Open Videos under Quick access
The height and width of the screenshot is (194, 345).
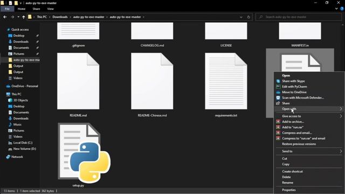tap(18, 78)
